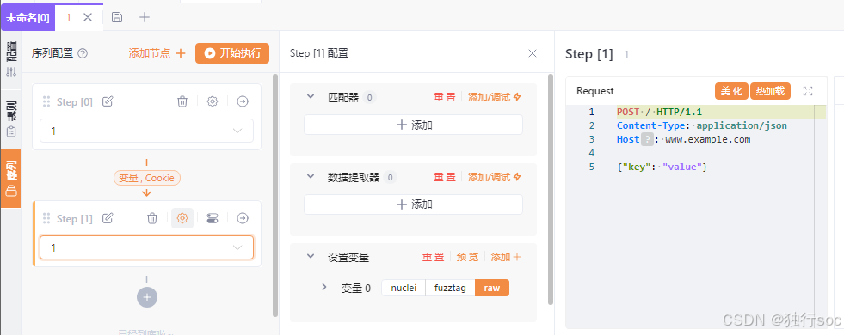This screenshot has width=844, height=335.
Task: Switch to the 配置 sidebar tab
Action: (11, 59)
